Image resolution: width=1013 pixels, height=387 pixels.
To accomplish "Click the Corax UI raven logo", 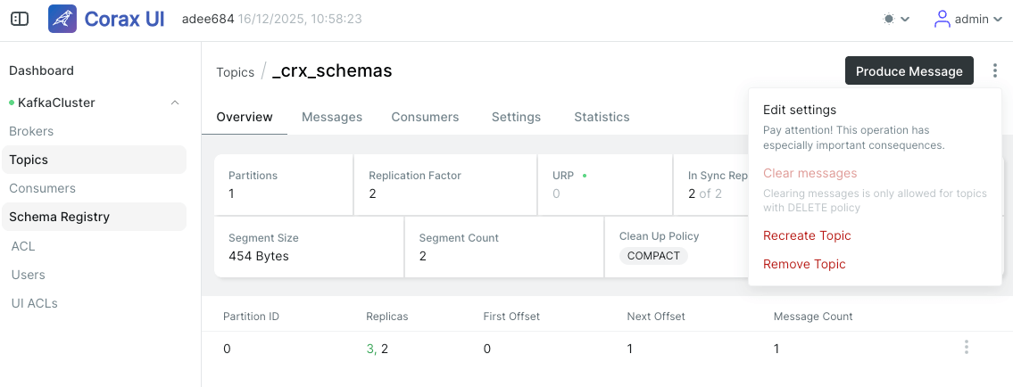I will click(x=62, y=20).
